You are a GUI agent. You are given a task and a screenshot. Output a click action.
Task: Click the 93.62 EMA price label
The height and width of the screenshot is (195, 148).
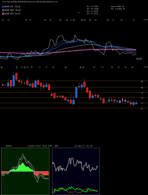tap(139, 59)
